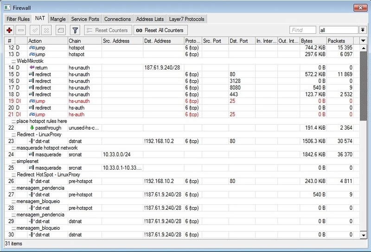Screen dimensions: 371x252
Task: Select disabled jump icon in rule 19
Action: coord(32,101)
